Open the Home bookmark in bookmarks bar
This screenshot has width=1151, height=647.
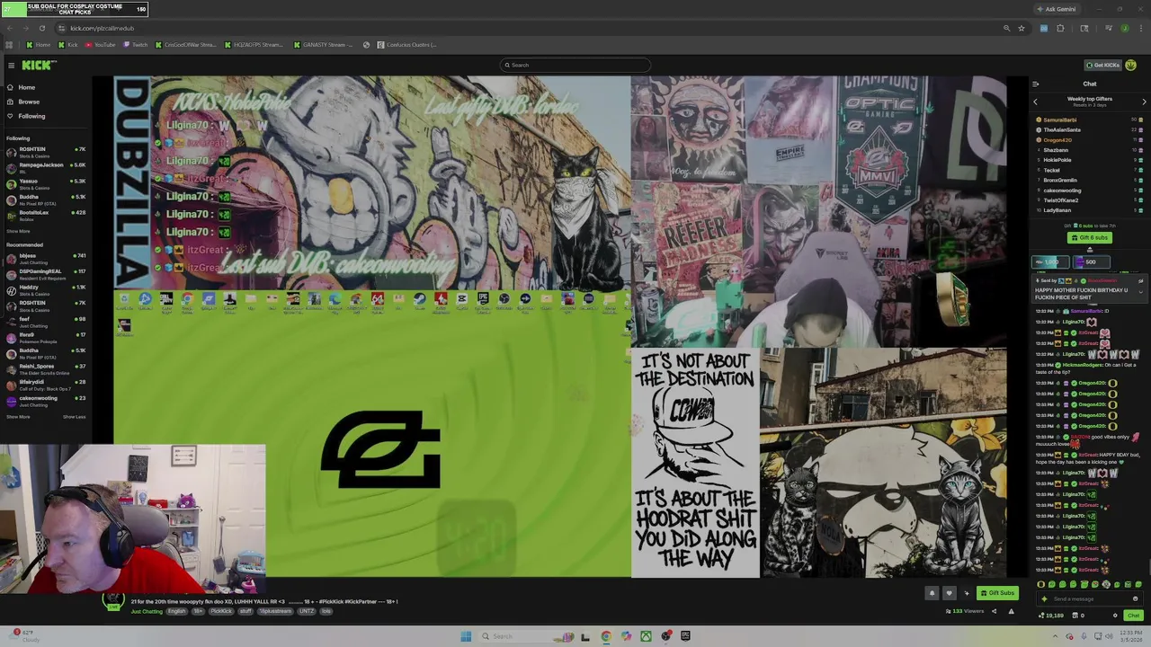38,45
